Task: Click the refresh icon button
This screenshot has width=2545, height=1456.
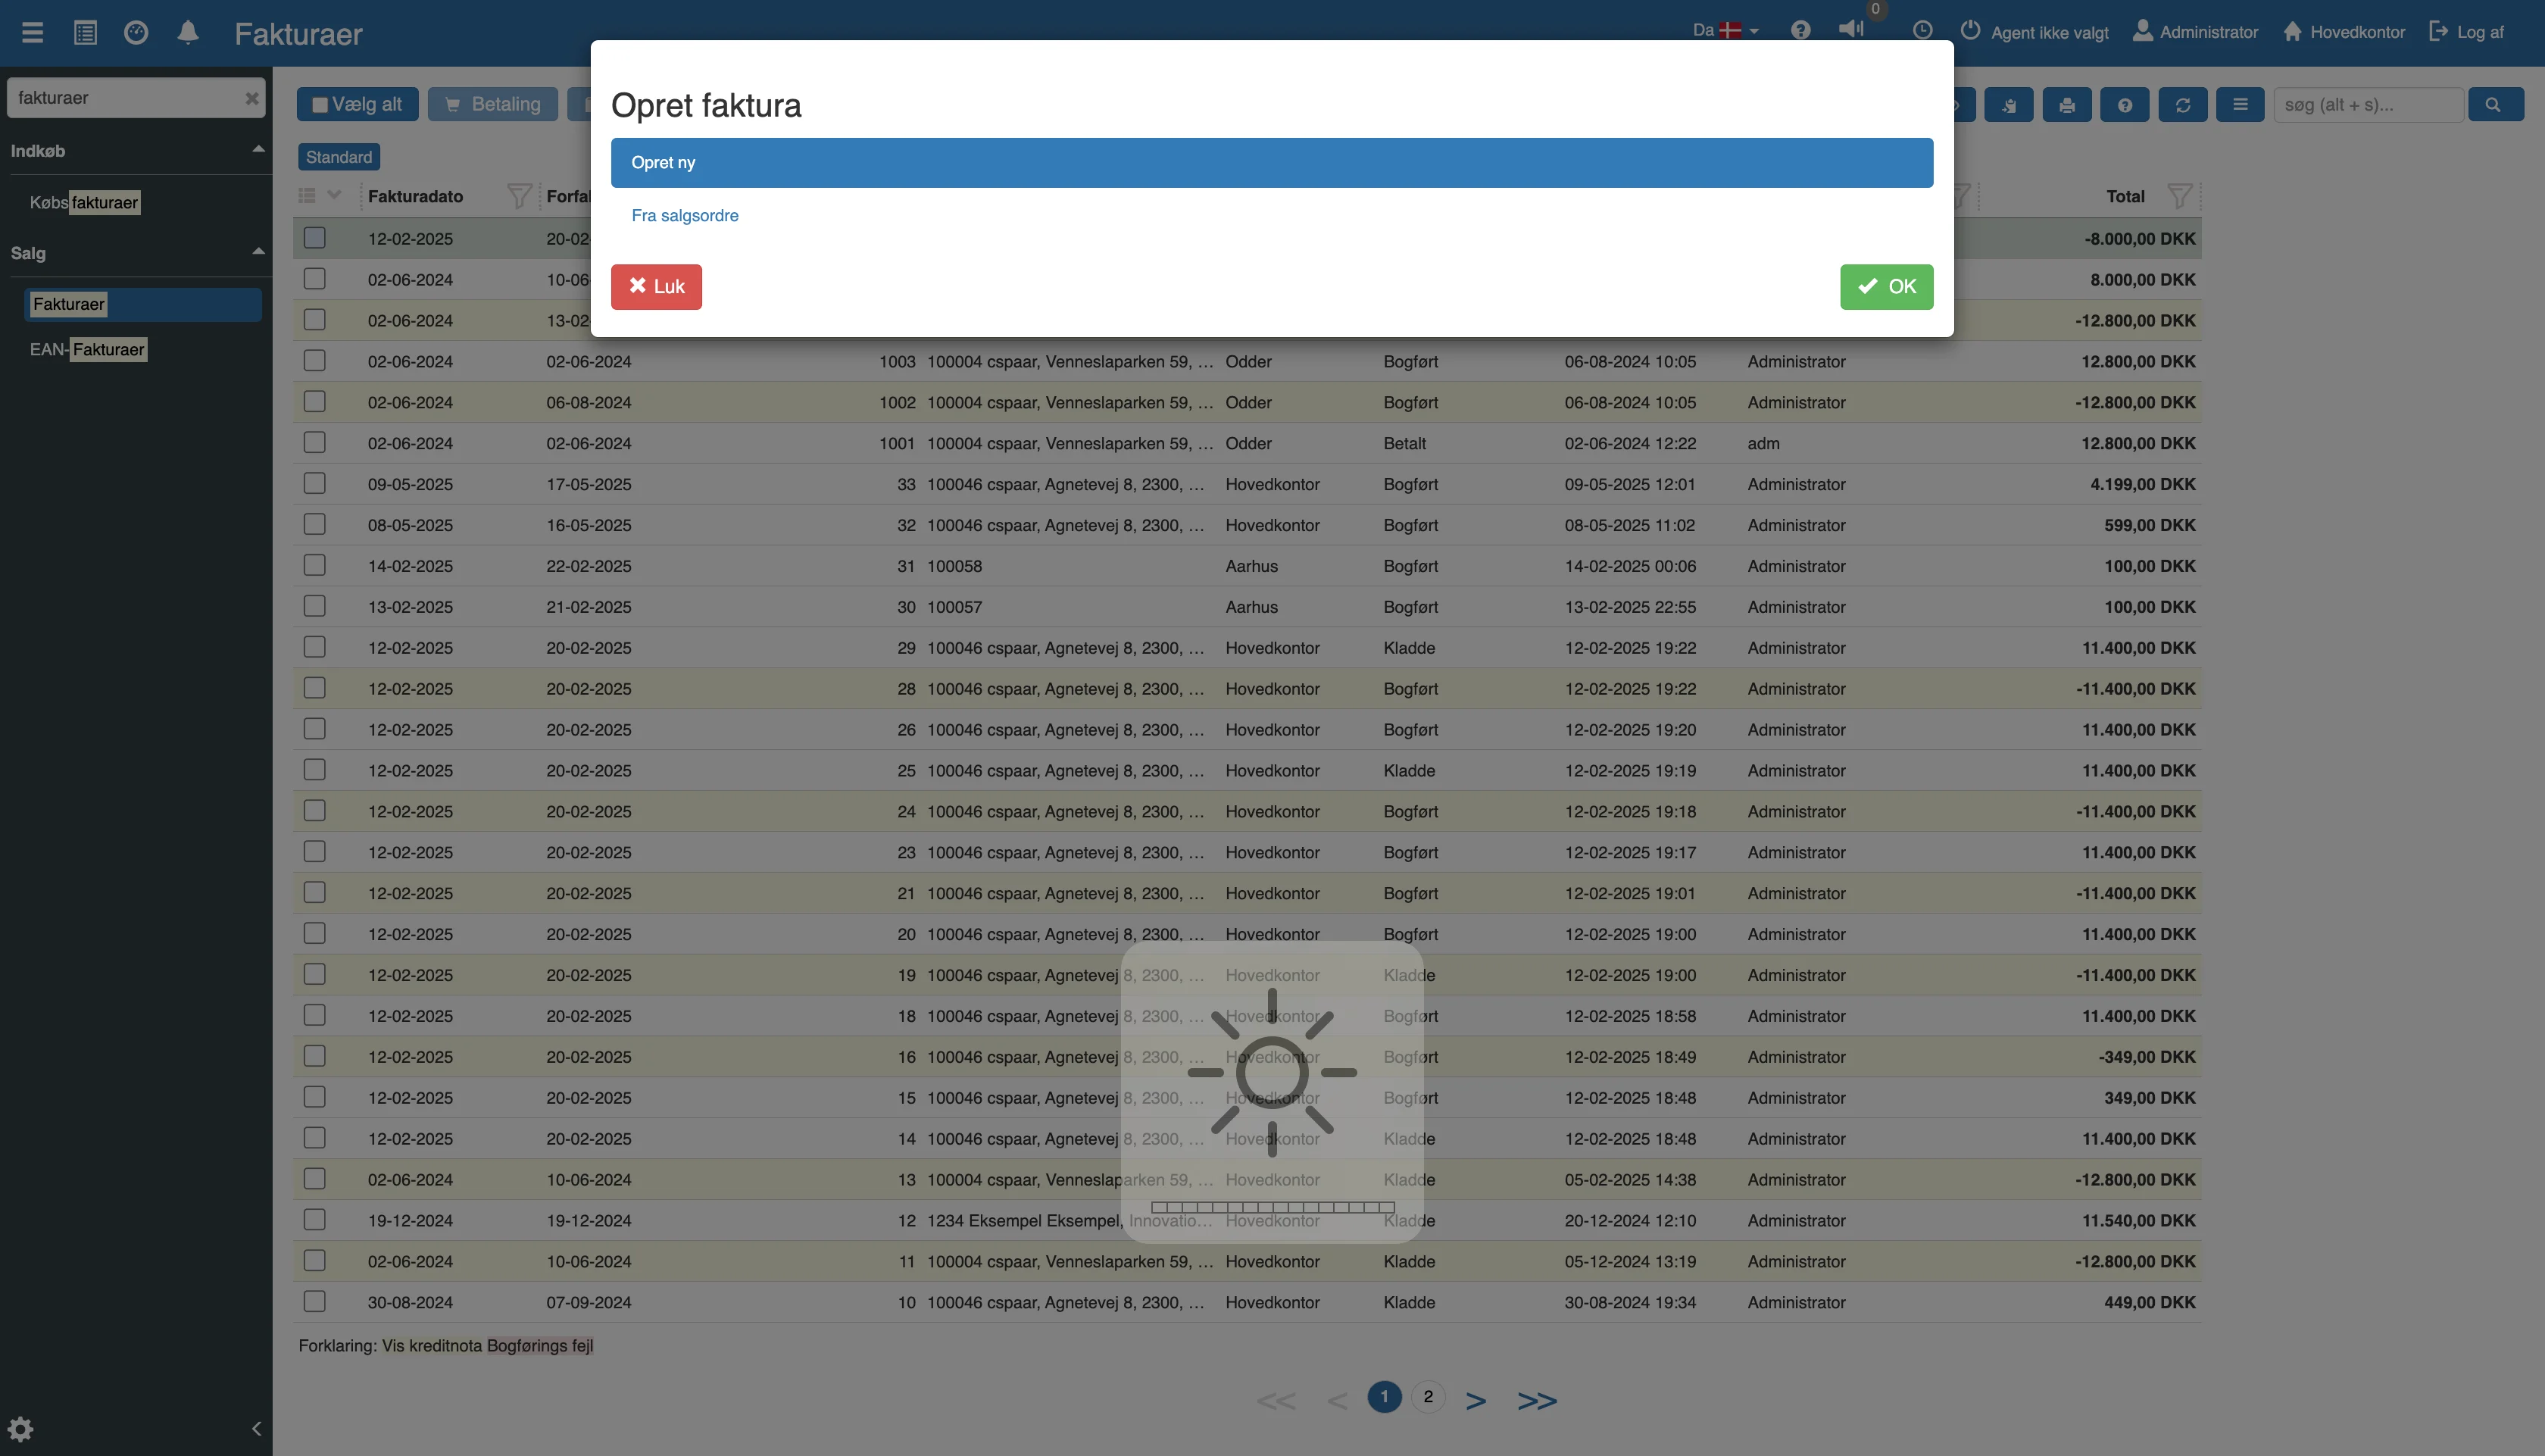Action: click(2182, 105)
